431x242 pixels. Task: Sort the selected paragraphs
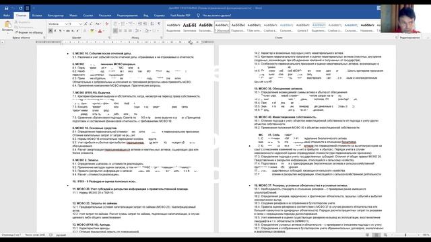tap(152, 24)
